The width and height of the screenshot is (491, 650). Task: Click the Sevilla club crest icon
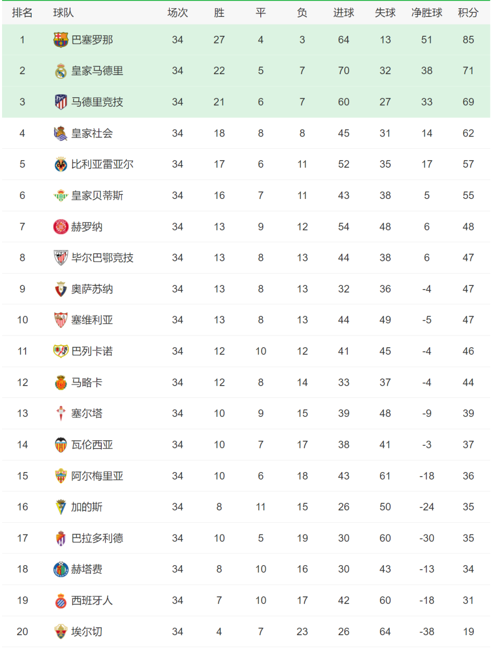click(61, 320)
